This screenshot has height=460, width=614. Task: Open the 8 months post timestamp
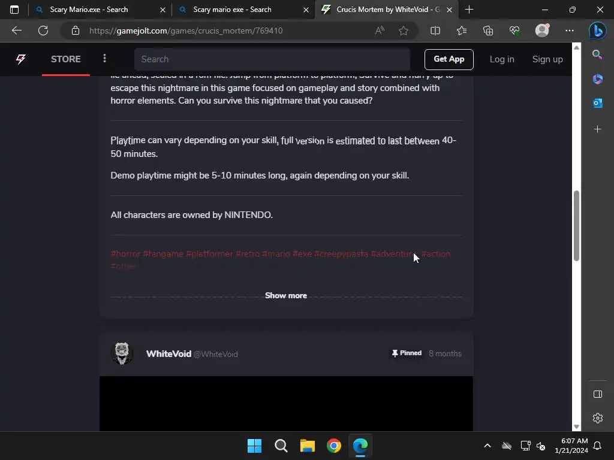pos(445,353)
